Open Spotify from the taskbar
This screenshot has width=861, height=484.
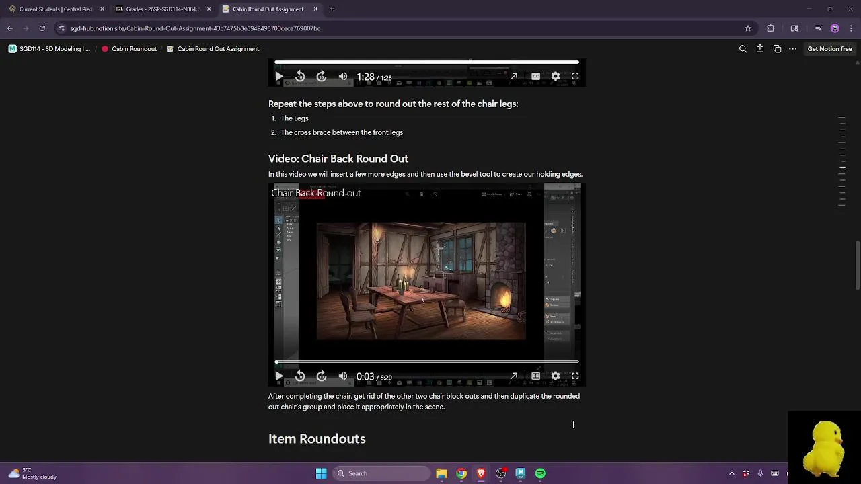click(x=540, y=473)
